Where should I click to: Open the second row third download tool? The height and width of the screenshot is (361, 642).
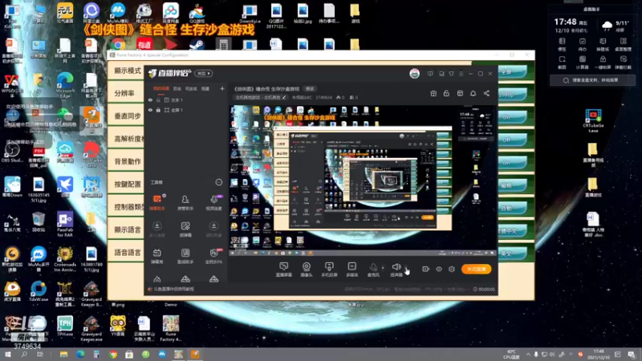(213, 229)
